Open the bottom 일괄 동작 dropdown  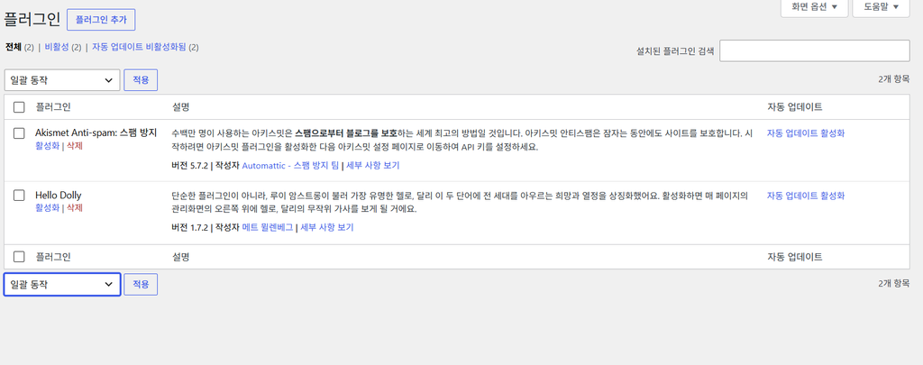point(62,285)
